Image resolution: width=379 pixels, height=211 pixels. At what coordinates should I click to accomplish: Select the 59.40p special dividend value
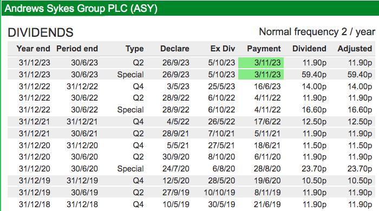314,75
